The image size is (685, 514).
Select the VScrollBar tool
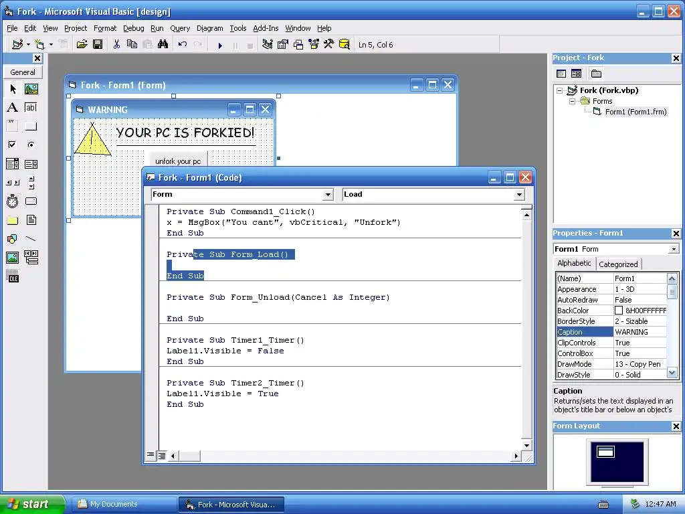coord(31,183)
